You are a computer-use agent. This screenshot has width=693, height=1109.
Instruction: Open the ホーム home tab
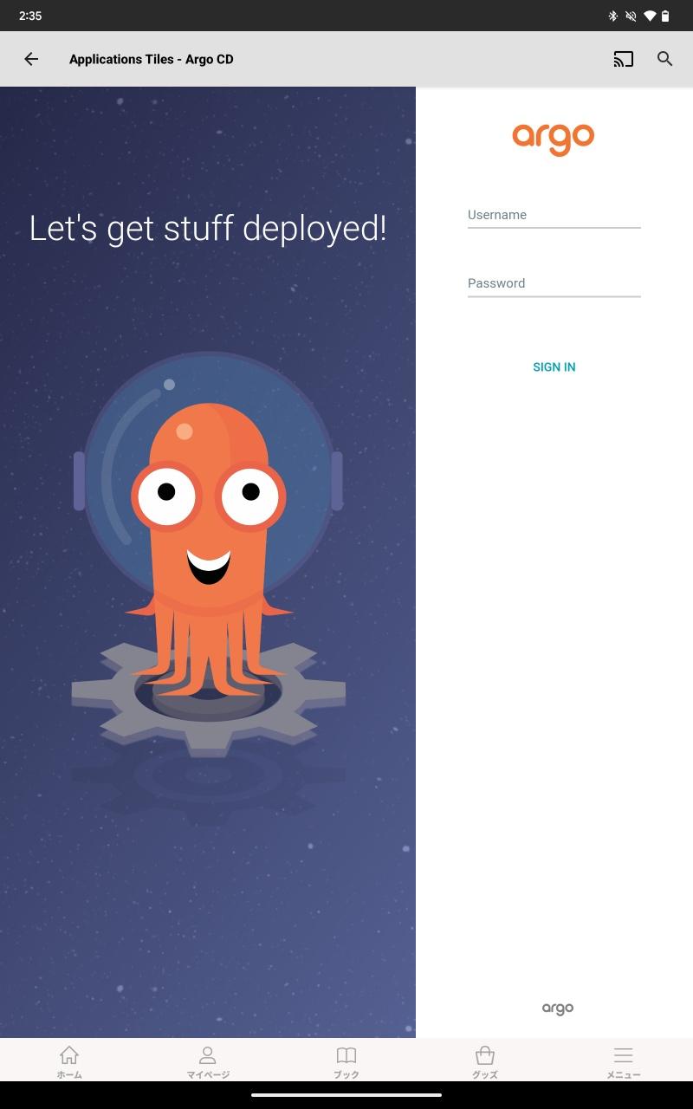(x=69, y=1060)
